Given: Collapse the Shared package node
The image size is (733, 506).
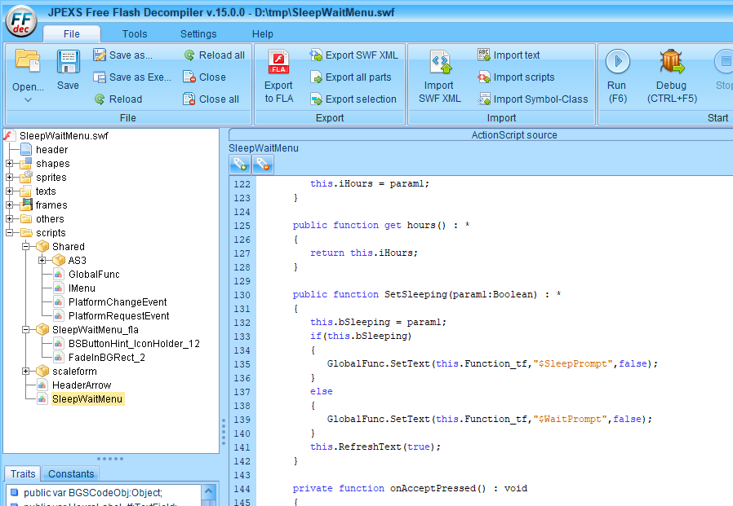Looking at the screenshot, I should point(25,246).
